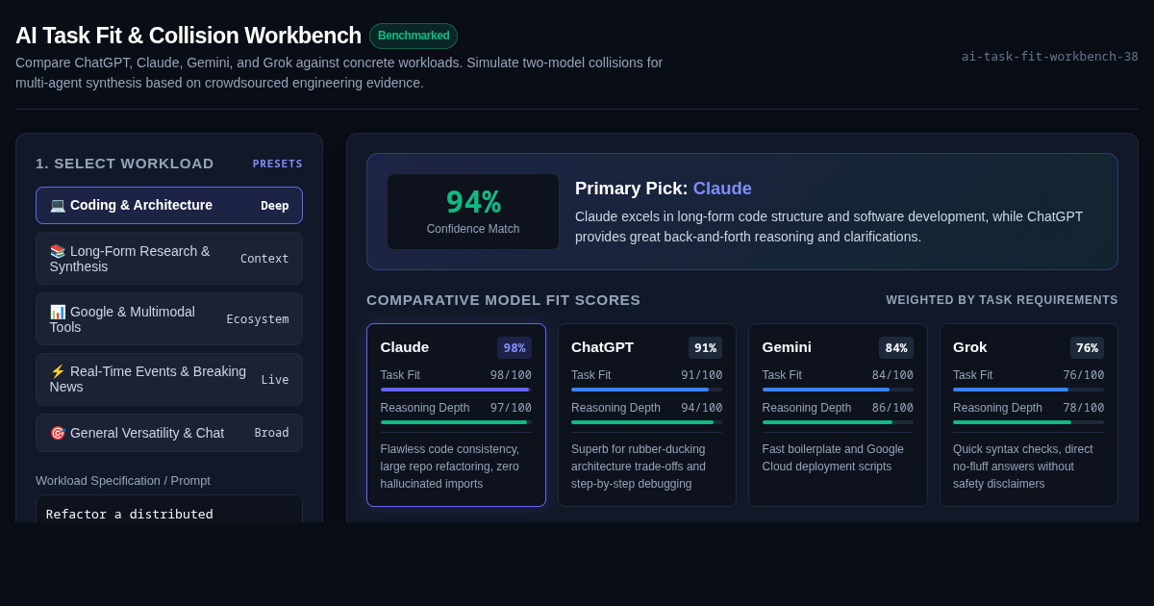Click Grok's 78/100 Reasoning Depth value
This screenshot has height=606, width=1154.
pyautogui.click(x=1084, y=408)
